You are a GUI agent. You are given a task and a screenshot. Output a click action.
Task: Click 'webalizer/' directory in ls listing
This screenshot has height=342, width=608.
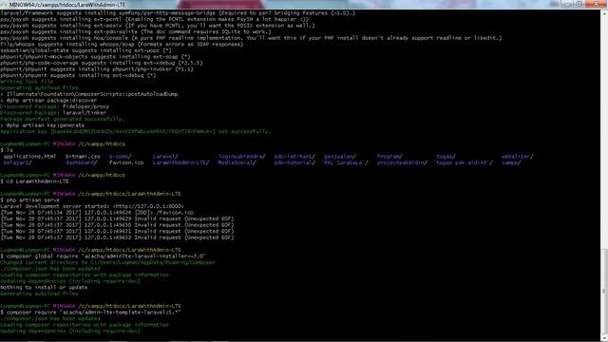[517, 156]
